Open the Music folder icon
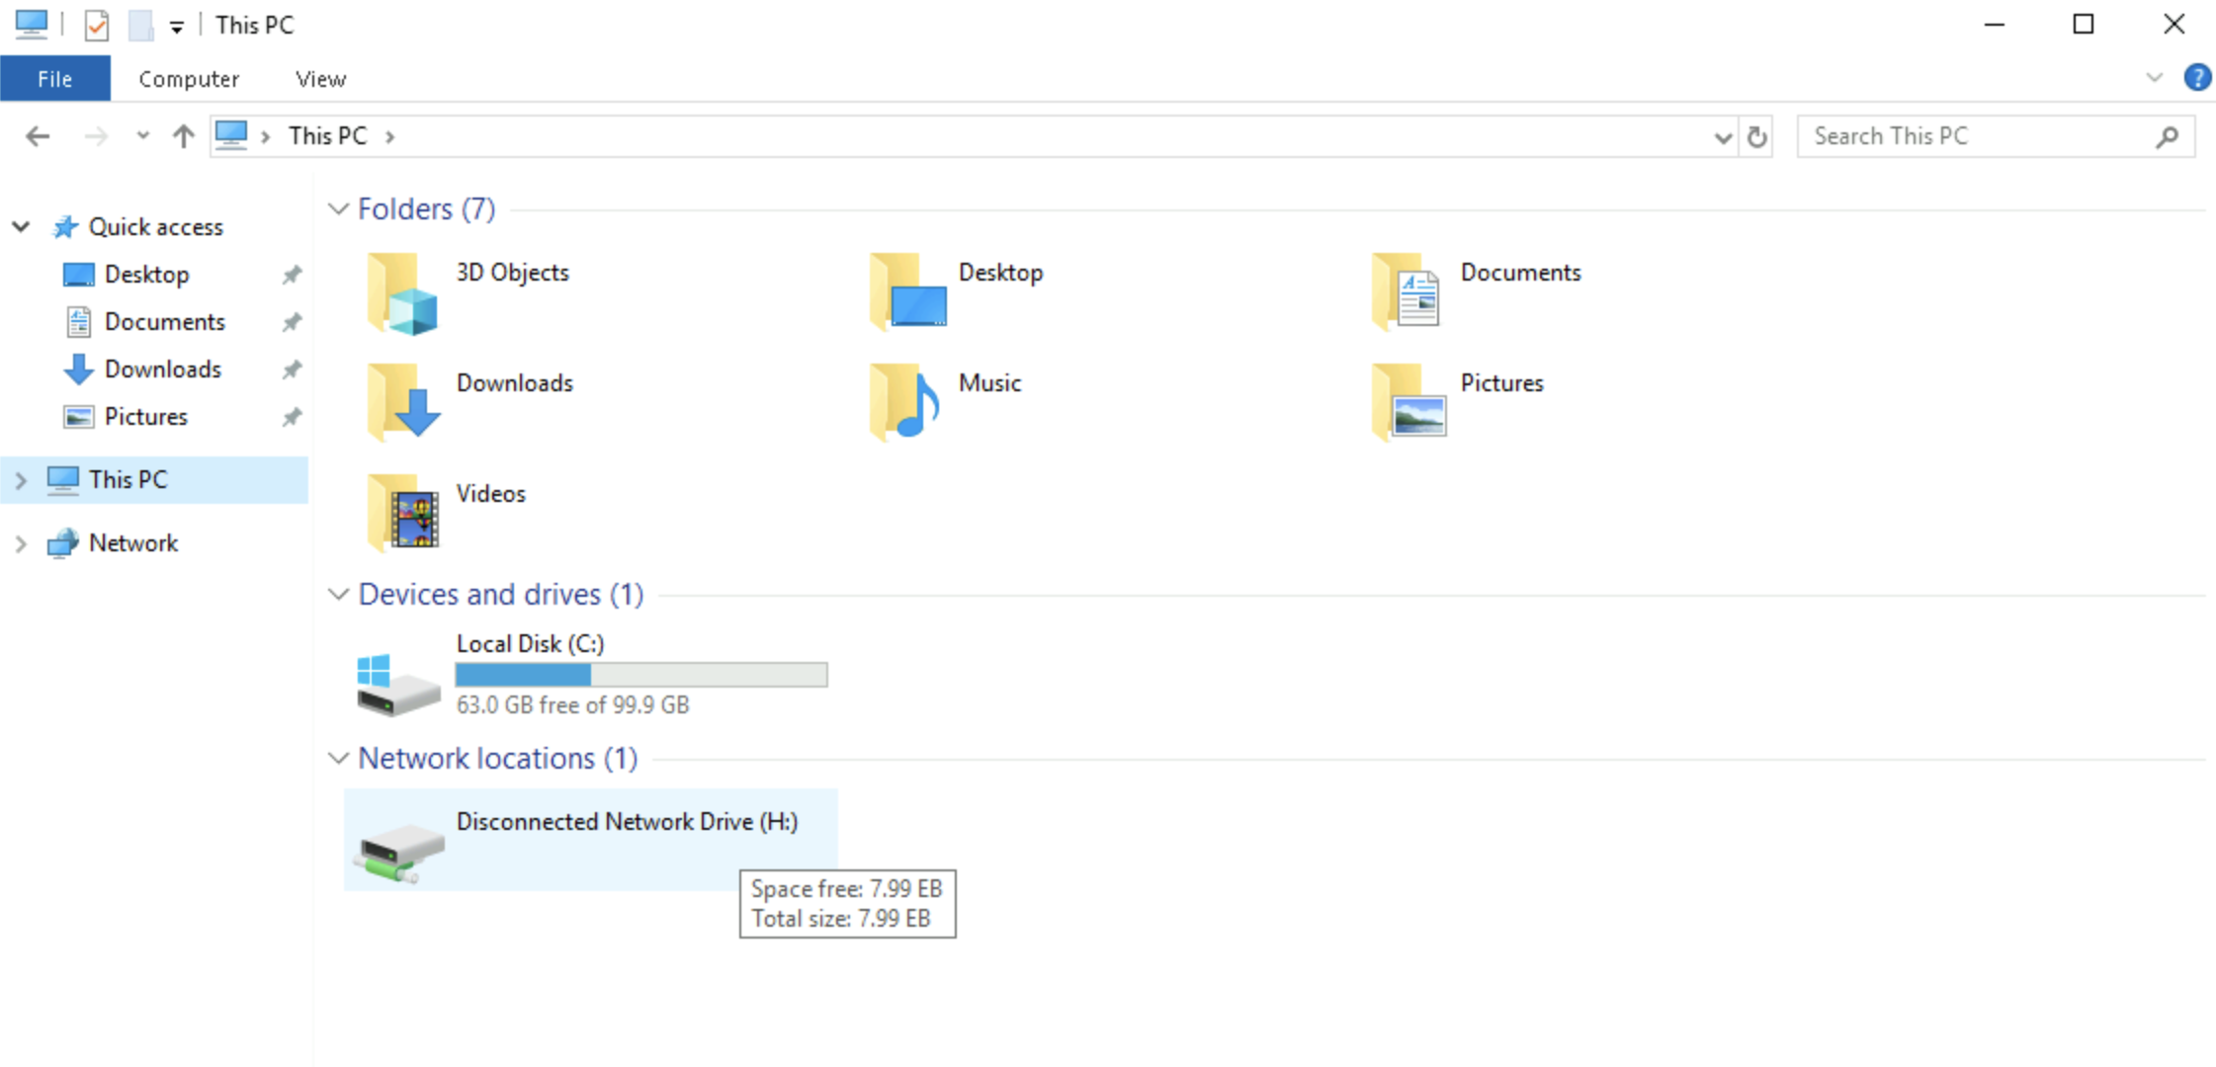Image resolution: width=2216 pixels, height=1067 pixels. tap(904, 402)
